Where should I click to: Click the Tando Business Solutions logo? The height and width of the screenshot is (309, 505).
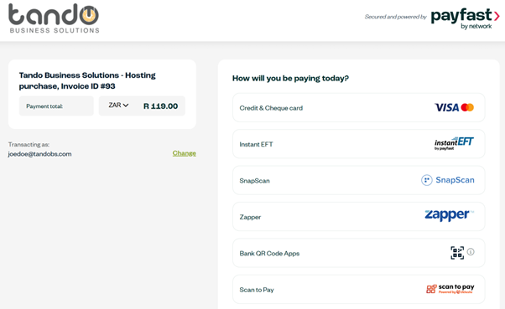54,18
